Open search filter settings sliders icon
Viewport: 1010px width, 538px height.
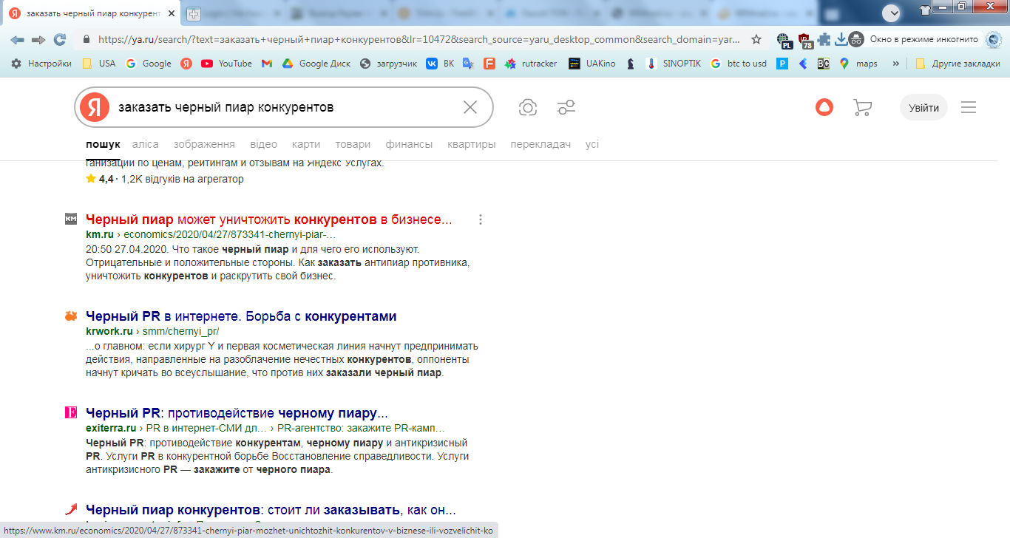[567, 108]
